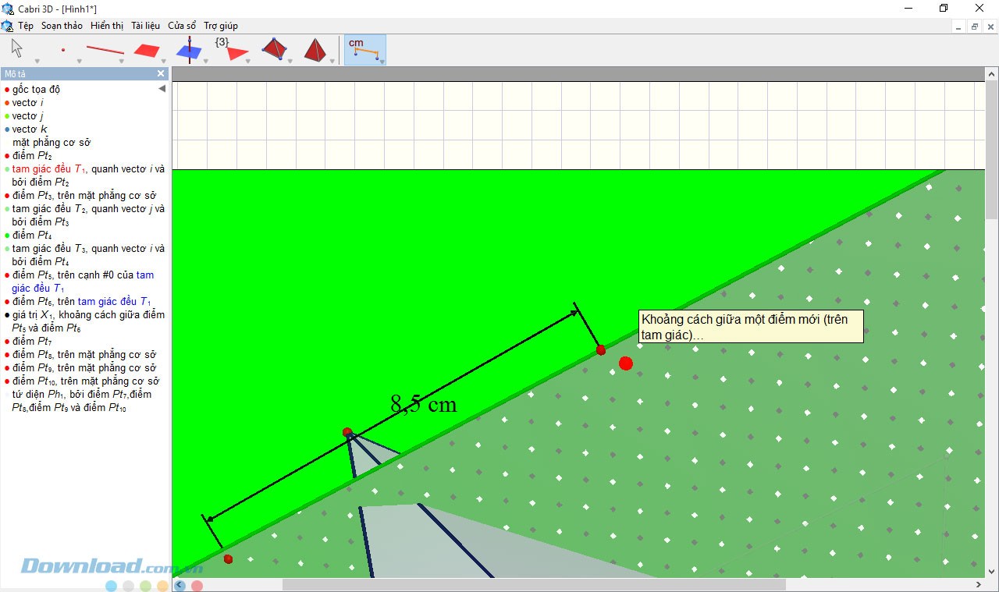Click the 'gốc tọa độ' list entry

(36, 89)
